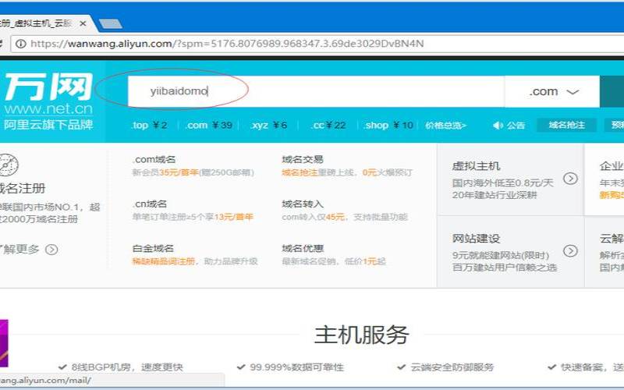Click the arrow circle on 网站建设 card
This screenshot has width=624, height=390.
pyautogui.click(x=570, y=250)
